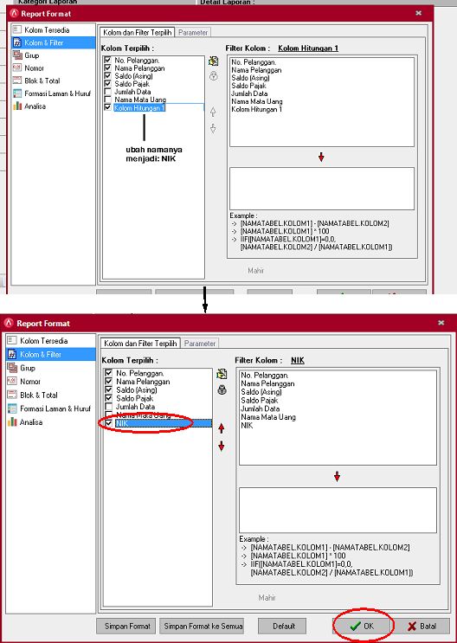This screenshot has height=643, width=457.
Task: Select Kolom Tersedia in lower dialog sidebar
Action: click(x=43, y=341)
